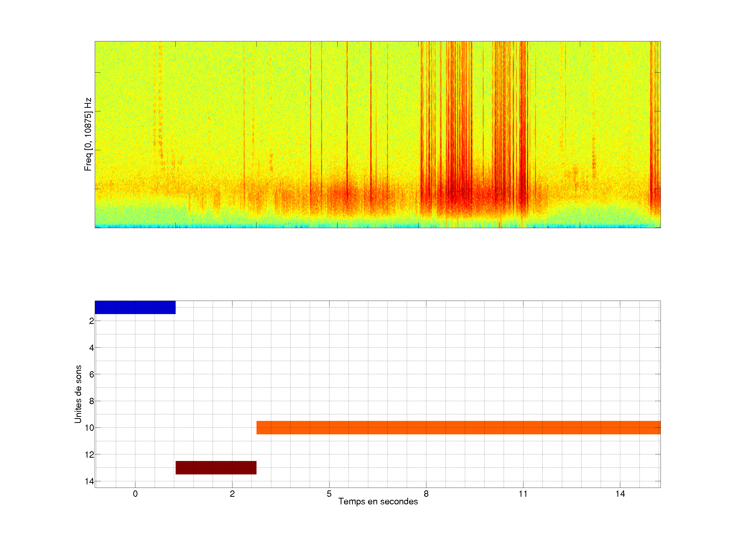730x548 pixels.
Task: Click the lower plot's y-axis tick label 14
Action: click(x=89, y=482)
